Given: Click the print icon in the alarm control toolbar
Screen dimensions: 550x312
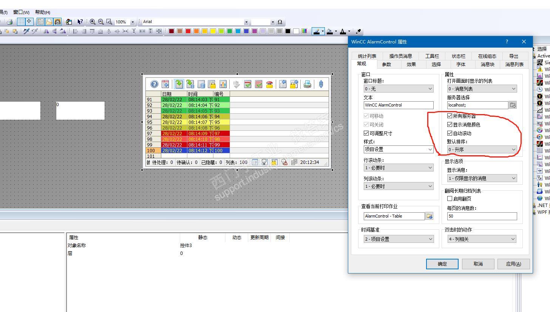Looking at the screenshot, I should click(x=307, y=84).
